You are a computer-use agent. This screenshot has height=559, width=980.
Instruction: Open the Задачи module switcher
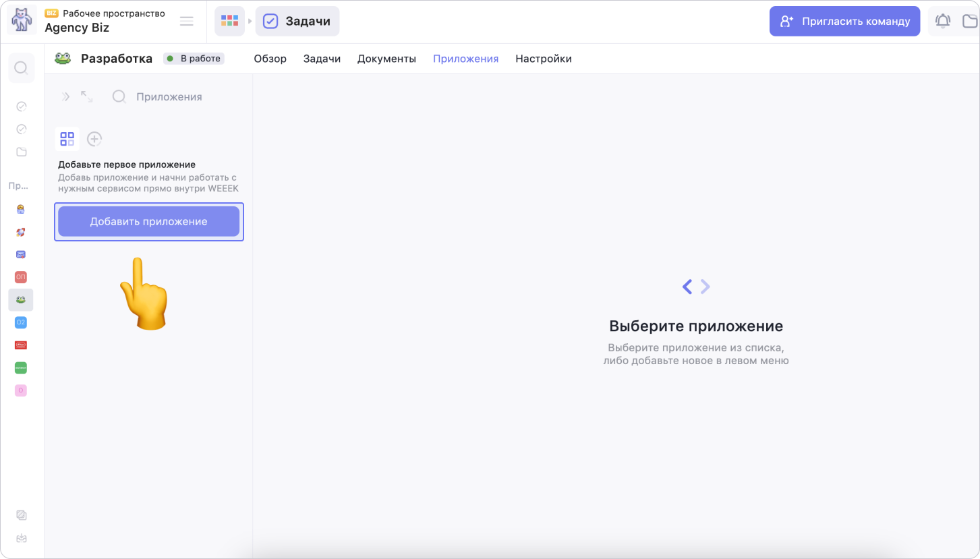point(297,22)
